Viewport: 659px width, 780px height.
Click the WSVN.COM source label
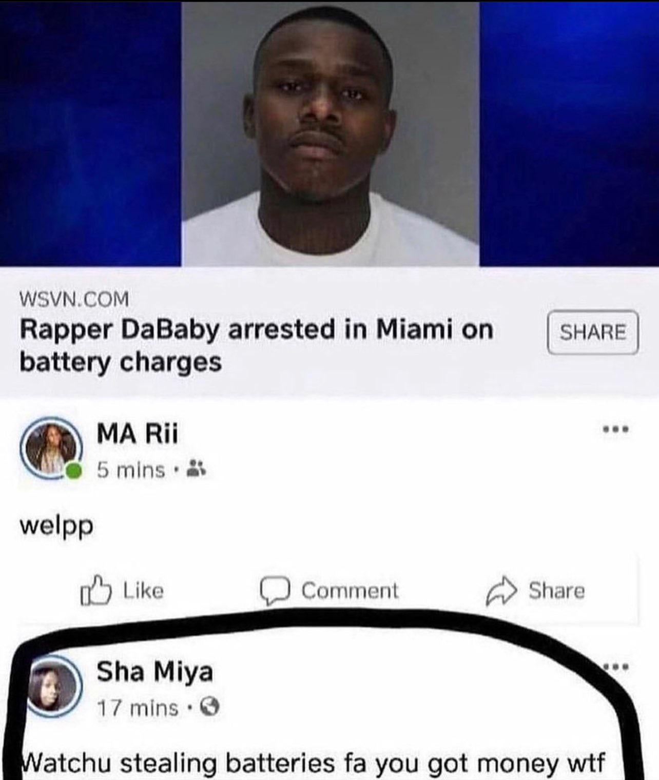click(74, 299)
